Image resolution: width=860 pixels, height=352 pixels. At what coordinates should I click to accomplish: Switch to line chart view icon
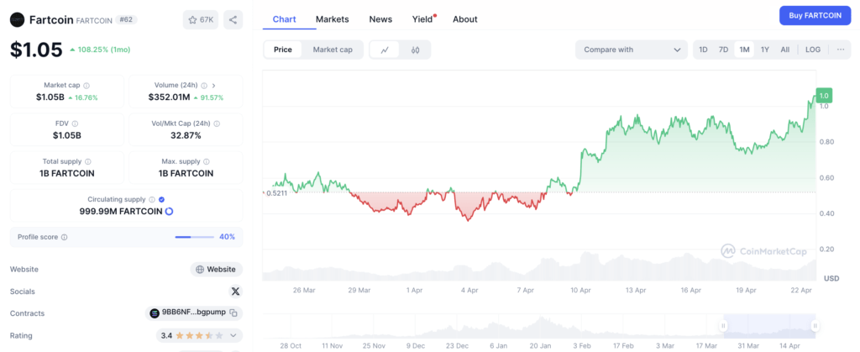click(x=385, y=50)
